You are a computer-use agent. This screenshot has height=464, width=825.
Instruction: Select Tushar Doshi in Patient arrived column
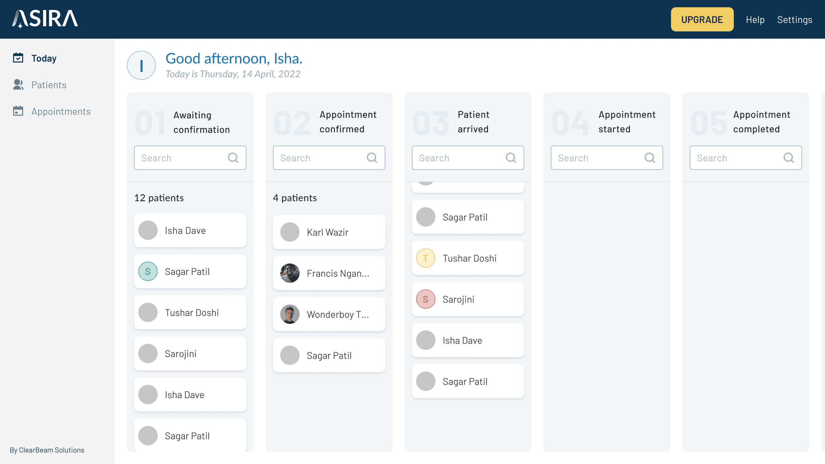(x=467, y=258)
